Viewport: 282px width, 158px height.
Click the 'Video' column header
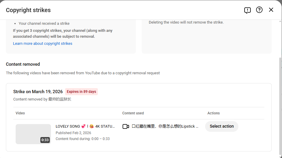[20, 113]
